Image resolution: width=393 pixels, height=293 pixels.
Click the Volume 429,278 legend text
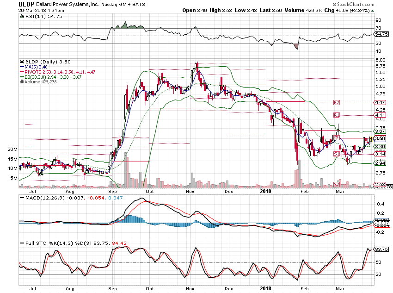click(41, 82)
